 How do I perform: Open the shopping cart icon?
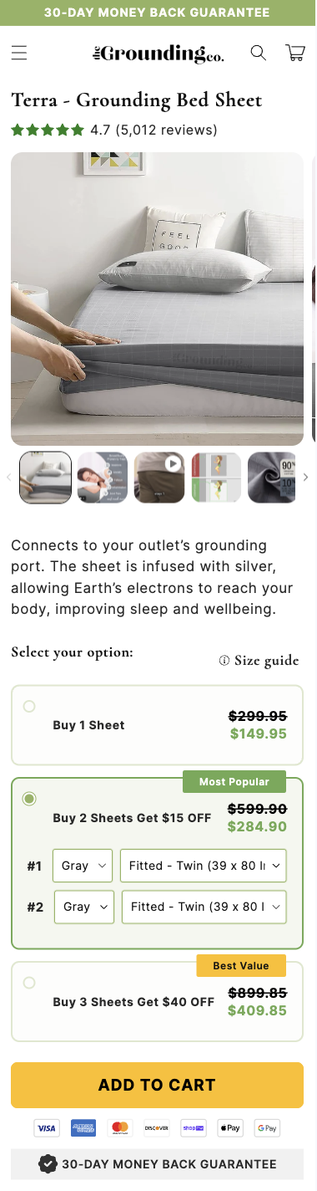[295, 54]
